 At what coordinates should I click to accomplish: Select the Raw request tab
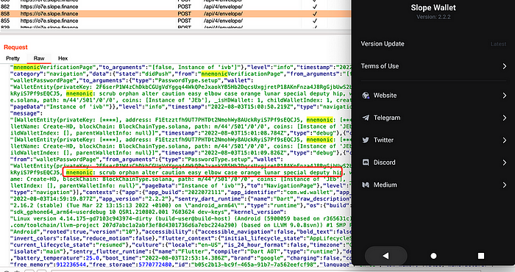pos(39,58)
